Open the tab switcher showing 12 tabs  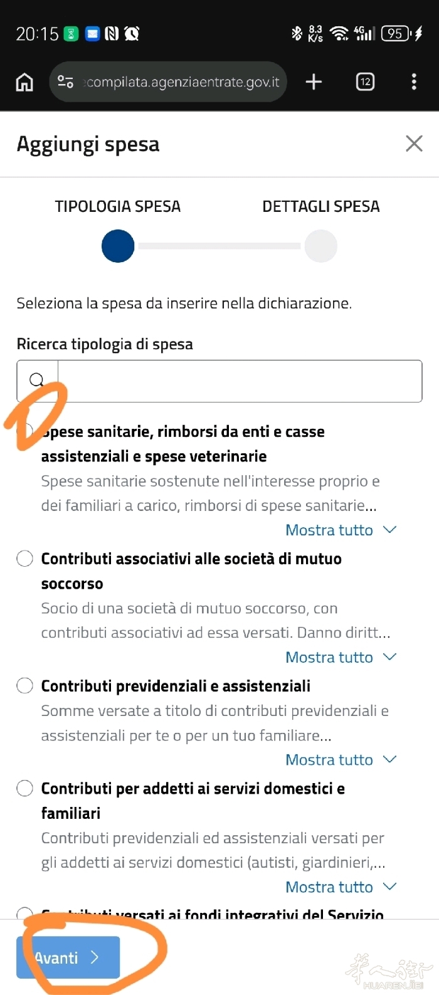365,82
